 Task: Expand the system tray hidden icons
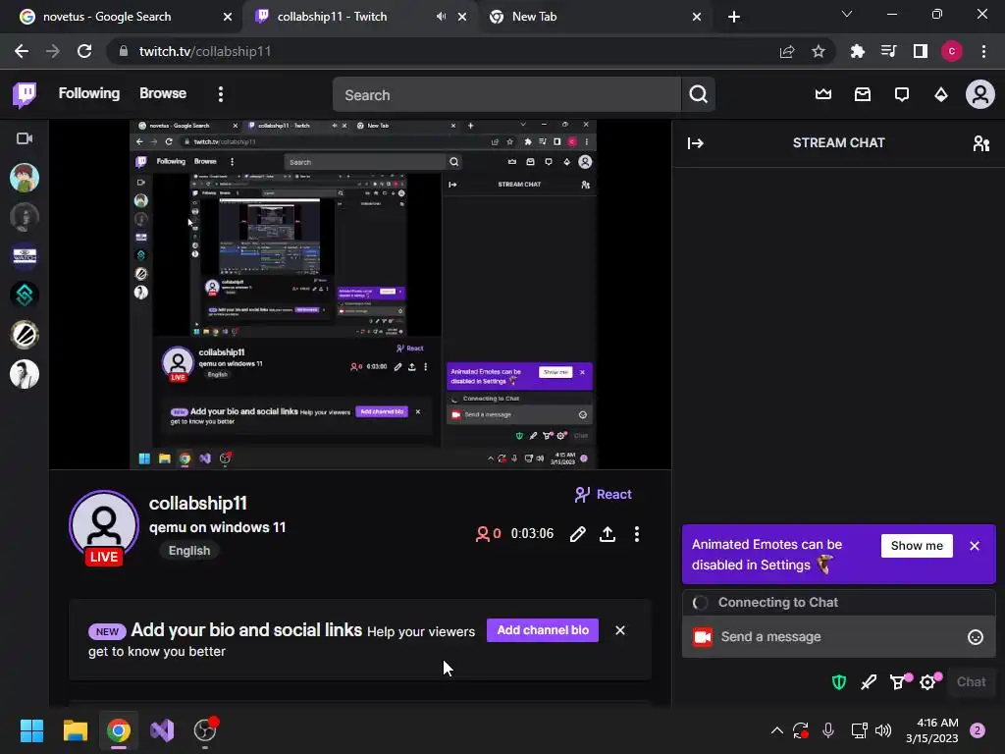(777, 730)
